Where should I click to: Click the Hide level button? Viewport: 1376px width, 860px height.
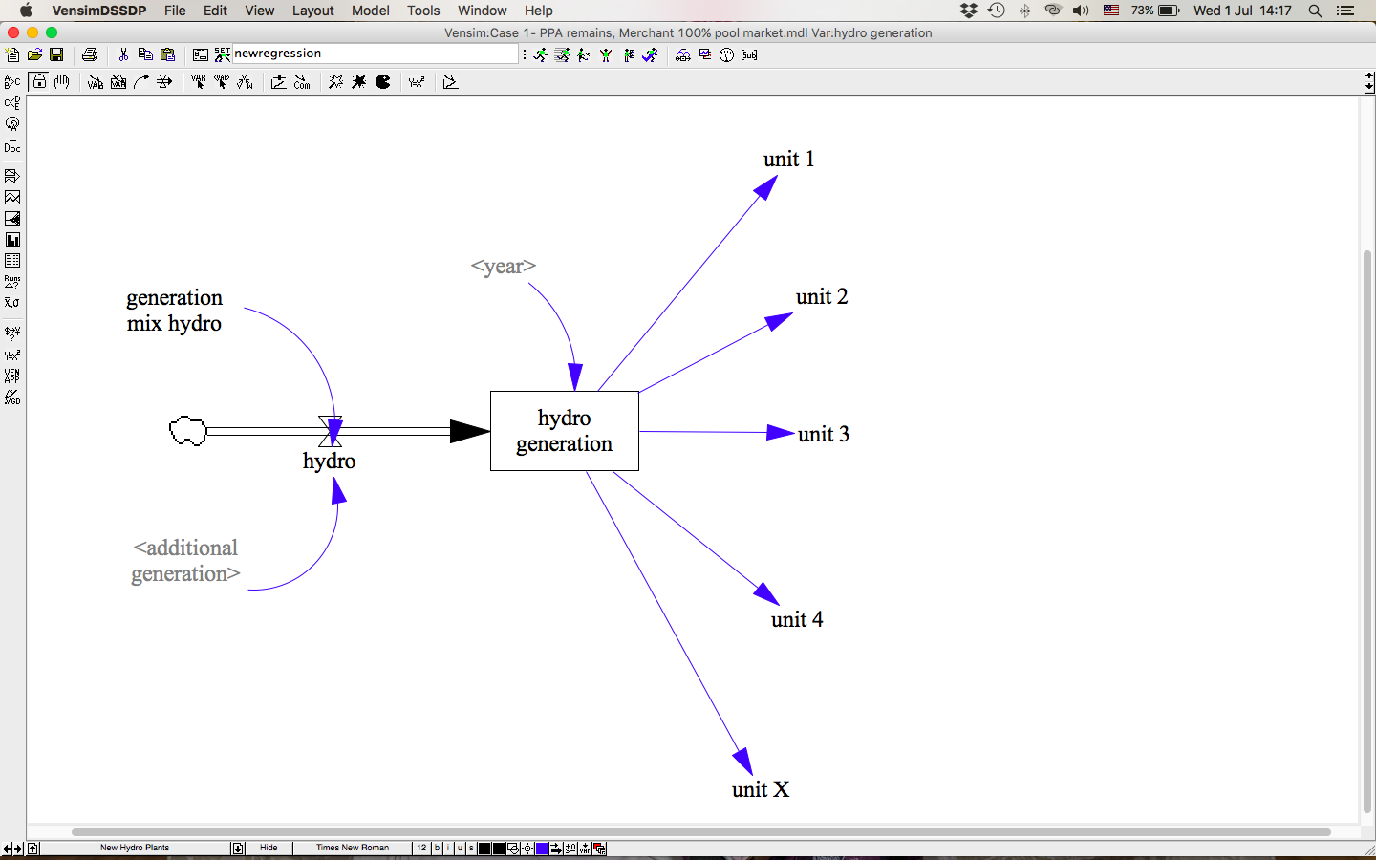269,848
